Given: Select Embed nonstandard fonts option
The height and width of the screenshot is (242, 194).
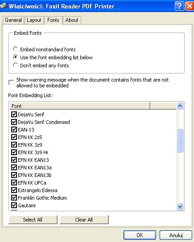Looking at the screenshot, I should pyautogui.click(x=15, y=49).
